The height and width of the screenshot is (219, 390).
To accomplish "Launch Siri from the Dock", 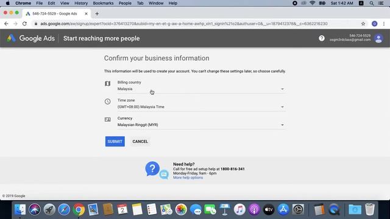I will tap(35, 209).
